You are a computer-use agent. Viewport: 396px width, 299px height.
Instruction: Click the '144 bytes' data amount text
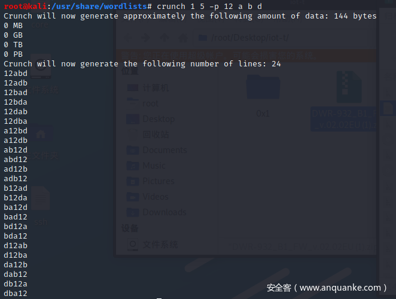(x=355, y=16)
